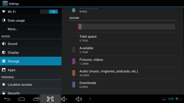Viewport: 184px width, 103px height.
Task: Open the three-dot overflow menu
Action: point(90,99)
